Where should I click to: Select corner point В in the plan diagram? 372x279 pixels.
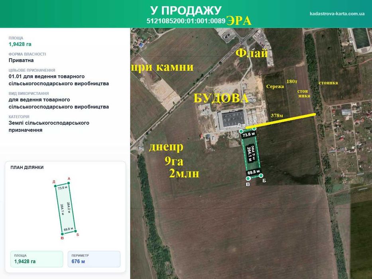[62, 234]
